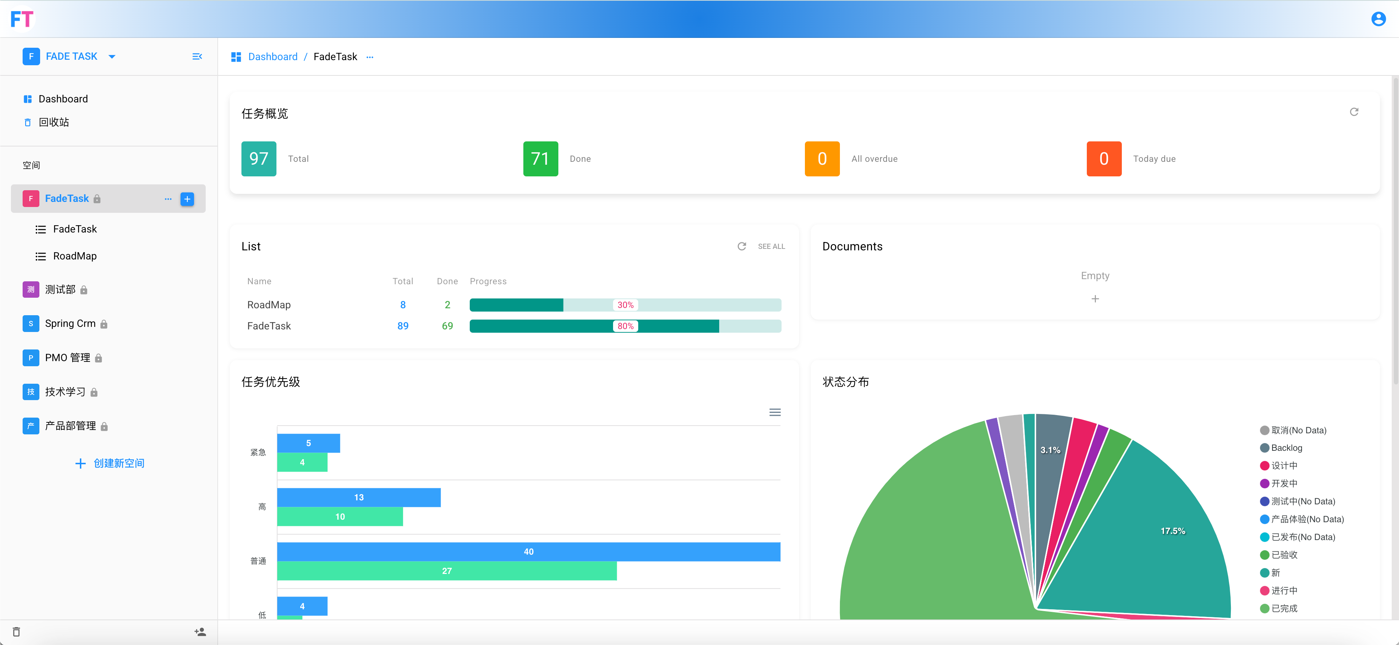The image size is (1399, 645).
Task: Toggle 新 legend color swatch
Action: click(1264, 573)
